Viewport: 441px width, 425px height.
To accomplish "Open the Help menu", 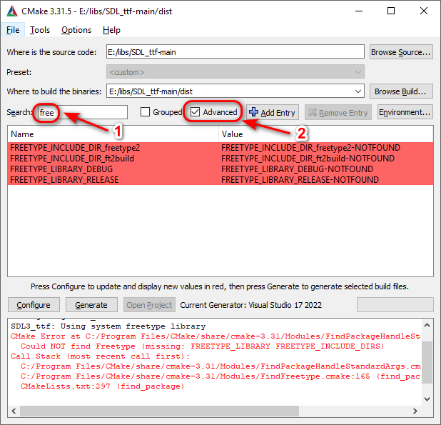I will click(111, 30).
